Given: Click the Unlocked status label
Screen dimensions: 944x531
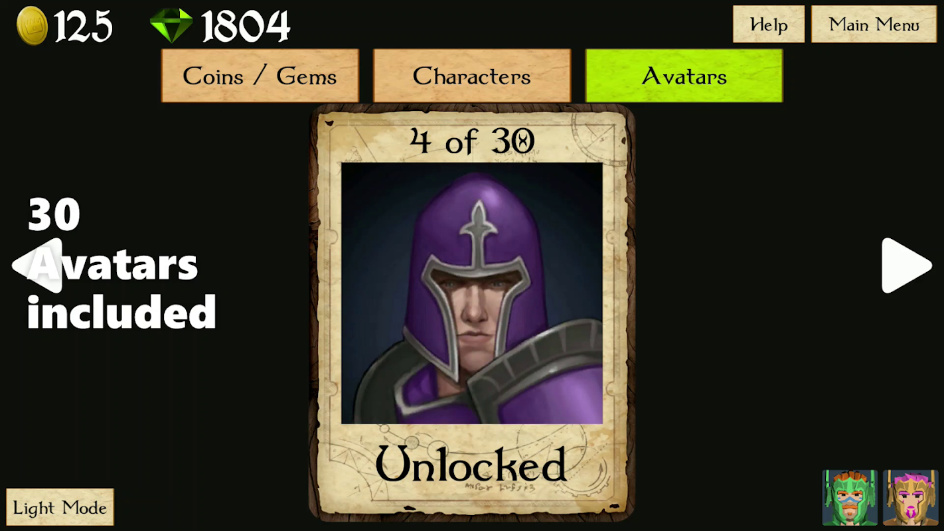Looking at the screenshot, I should click(x=471, y=464).
